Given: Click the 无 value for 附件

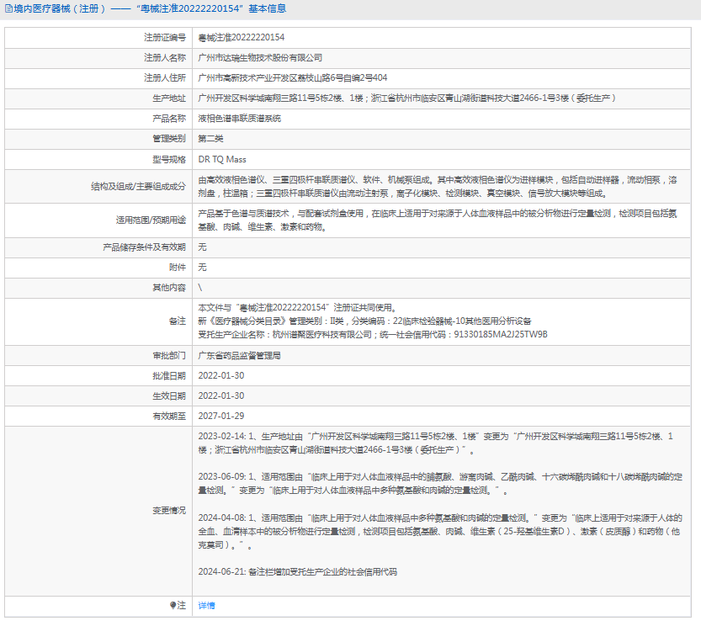Looking at the screenshot, I should point(203,268).
